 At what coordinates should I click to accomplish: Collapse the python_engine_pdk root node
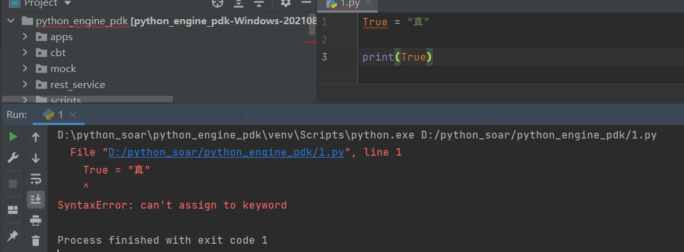click(x=11, y=21)
